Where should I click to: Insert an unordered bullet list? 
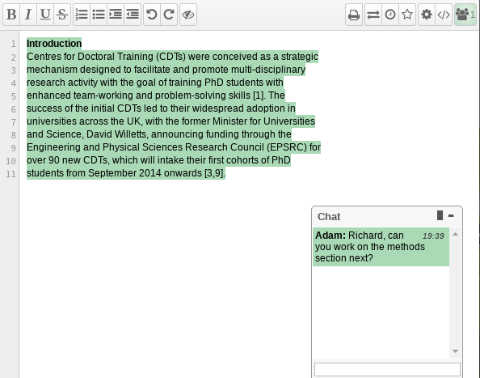pos(99,15)
